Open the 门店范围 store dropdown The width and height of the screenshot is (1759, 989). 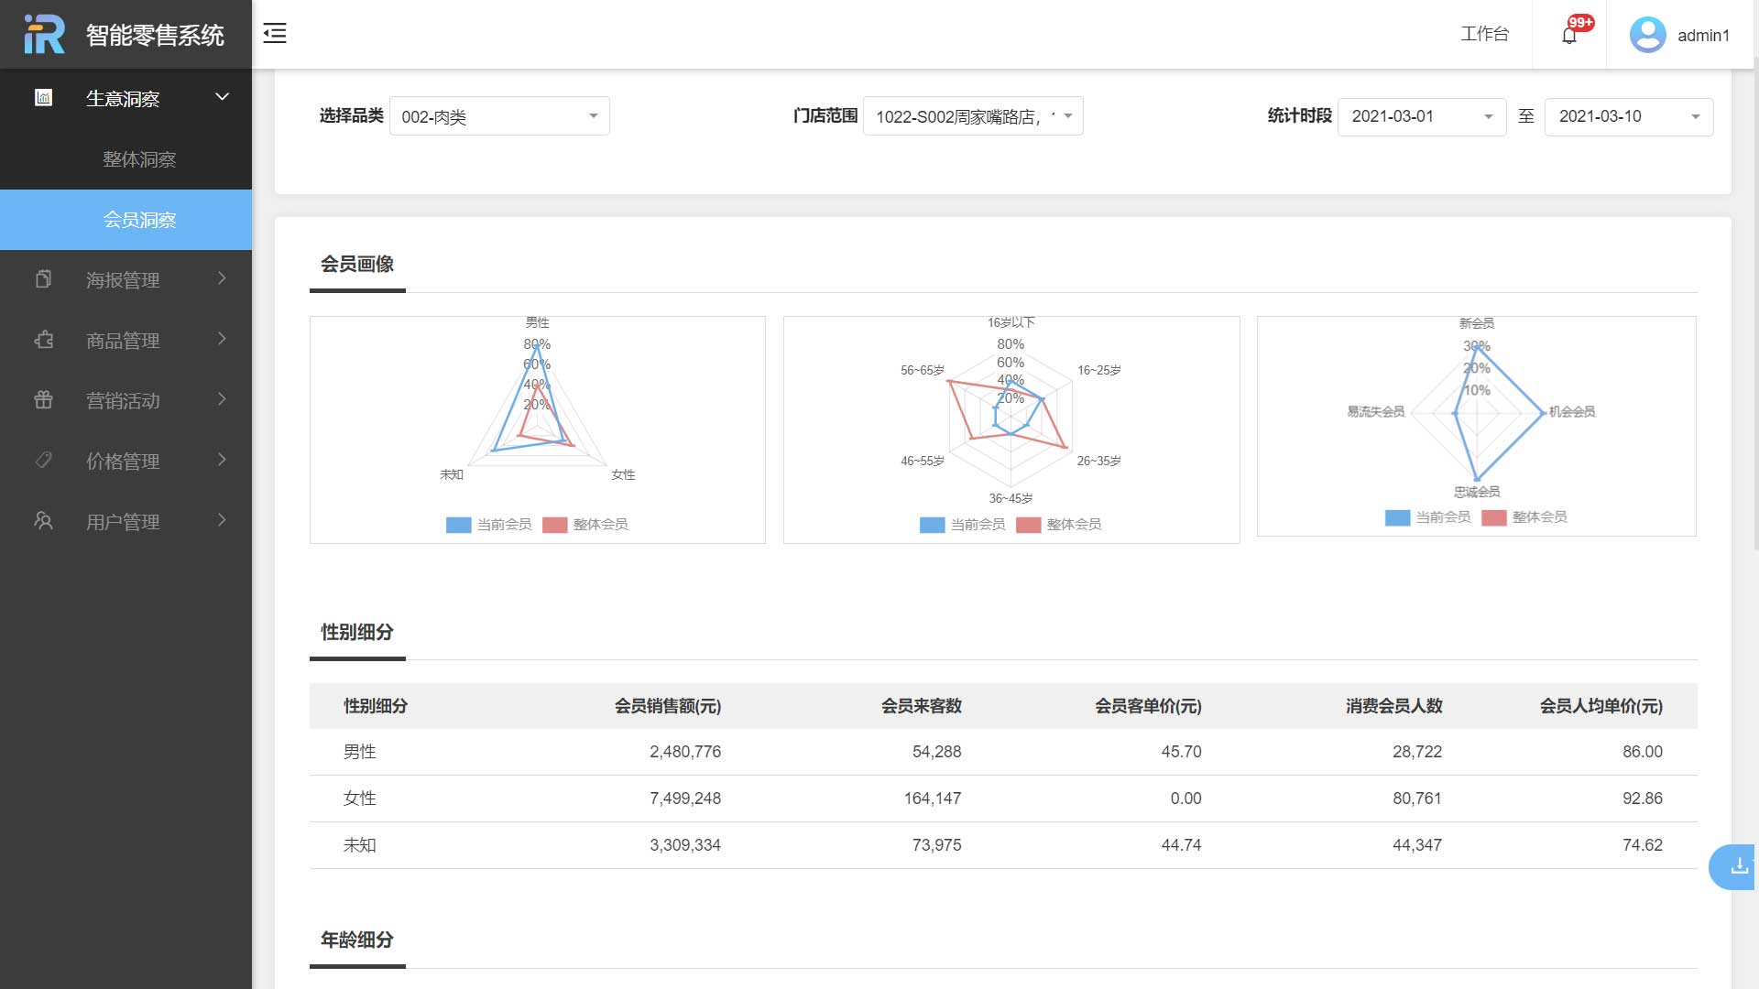point(972,116)
